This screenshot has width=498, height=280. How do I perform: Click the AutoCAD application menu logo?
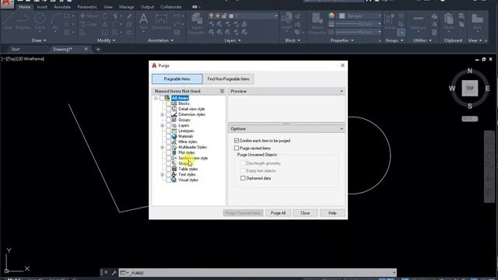7,4
